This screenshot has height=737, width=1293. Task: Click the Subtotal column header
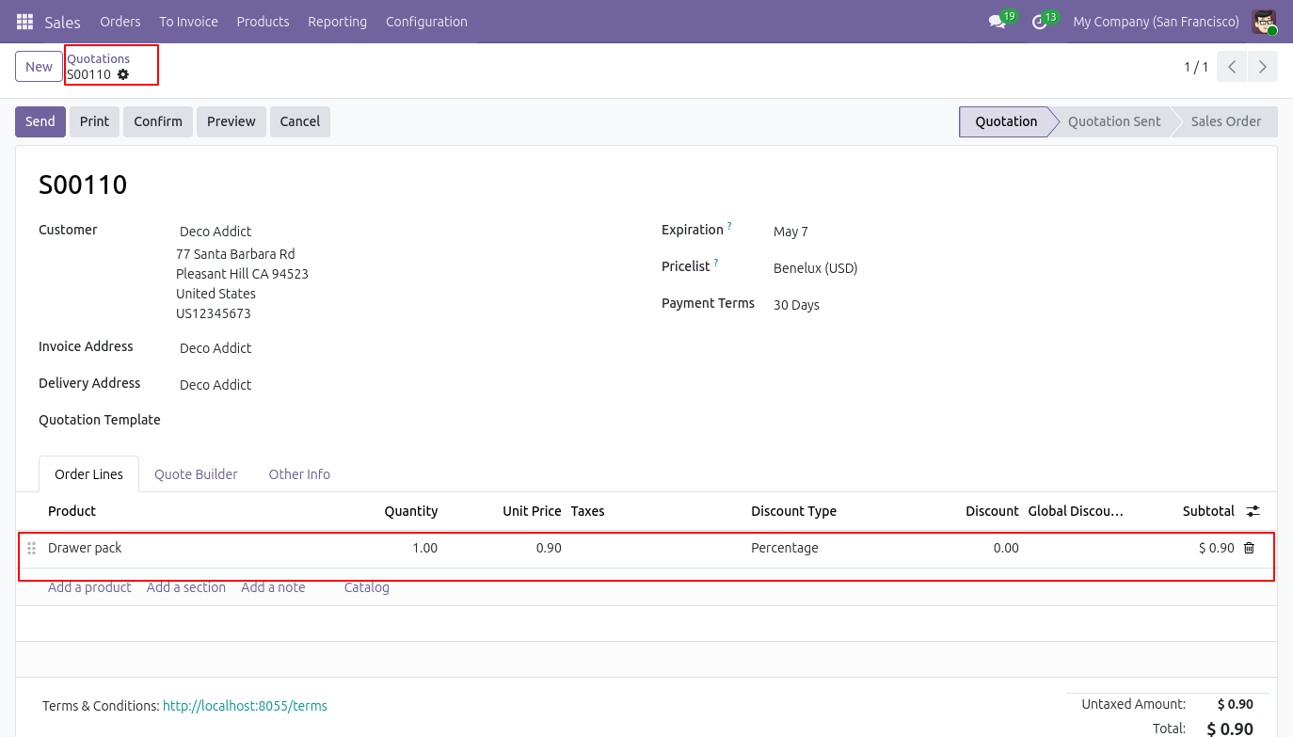(1208, 511)
